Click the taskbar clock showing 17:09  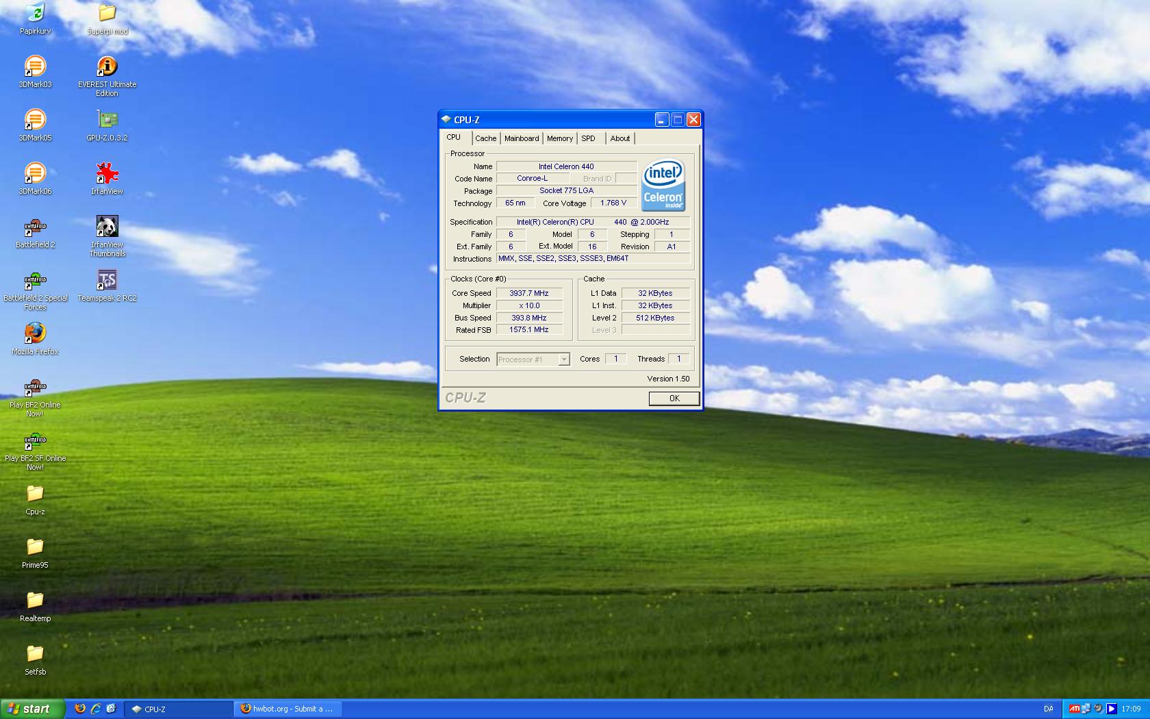[1131, 709]
